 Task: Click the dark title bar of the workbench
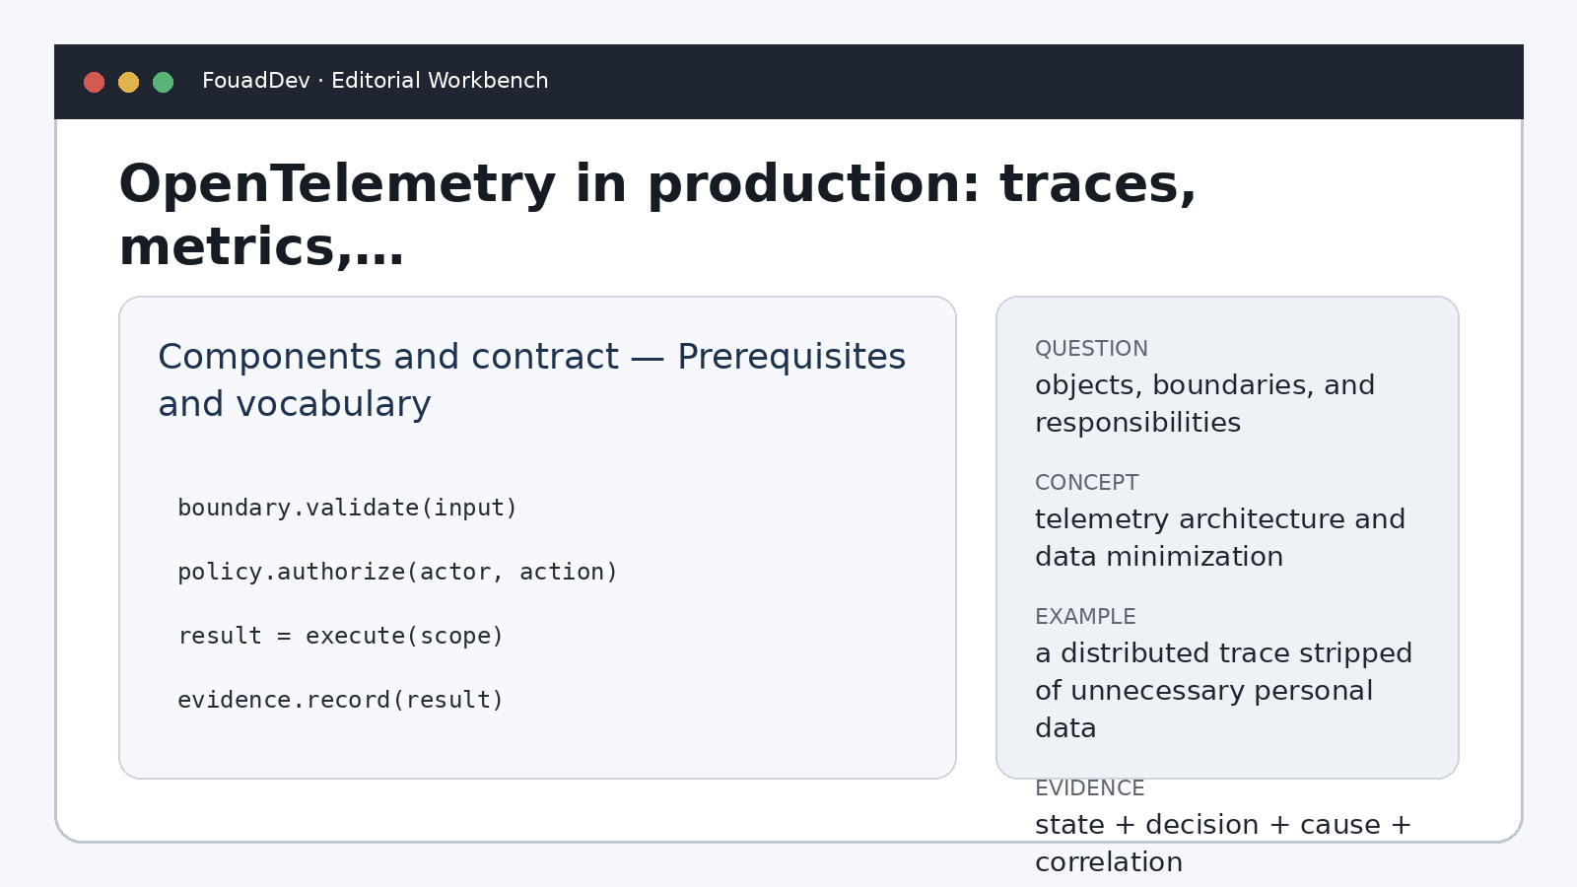click(x=788, y=82)
